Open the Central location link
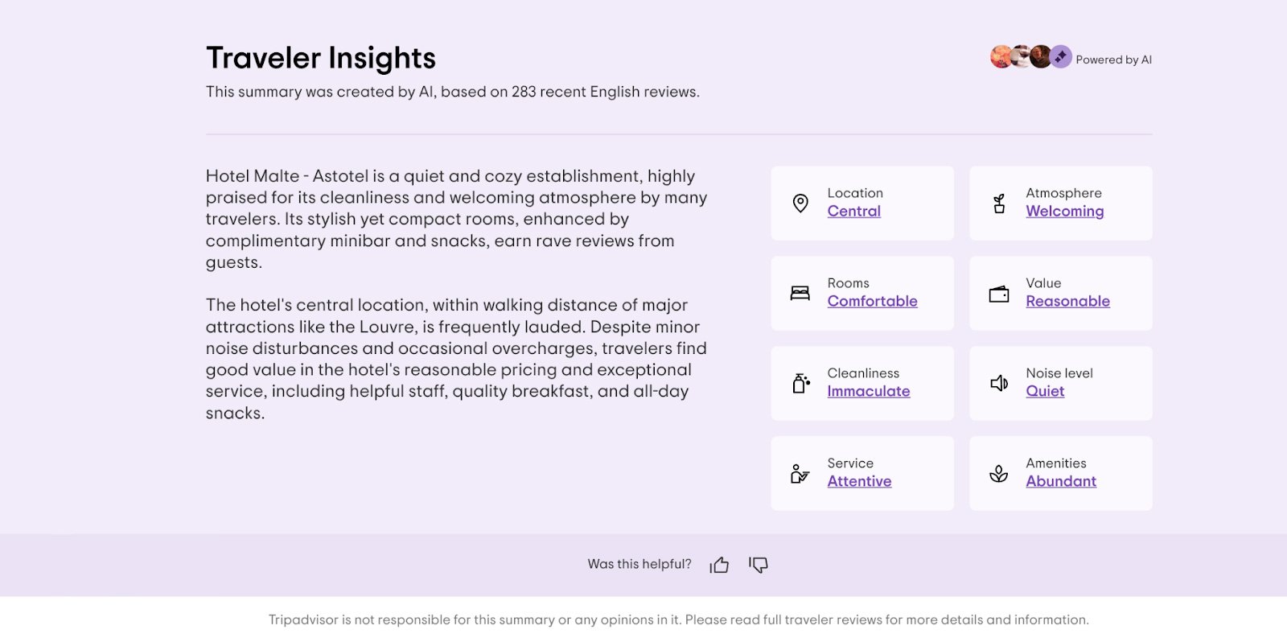The image size is (1287, 642). pos(853,212)
